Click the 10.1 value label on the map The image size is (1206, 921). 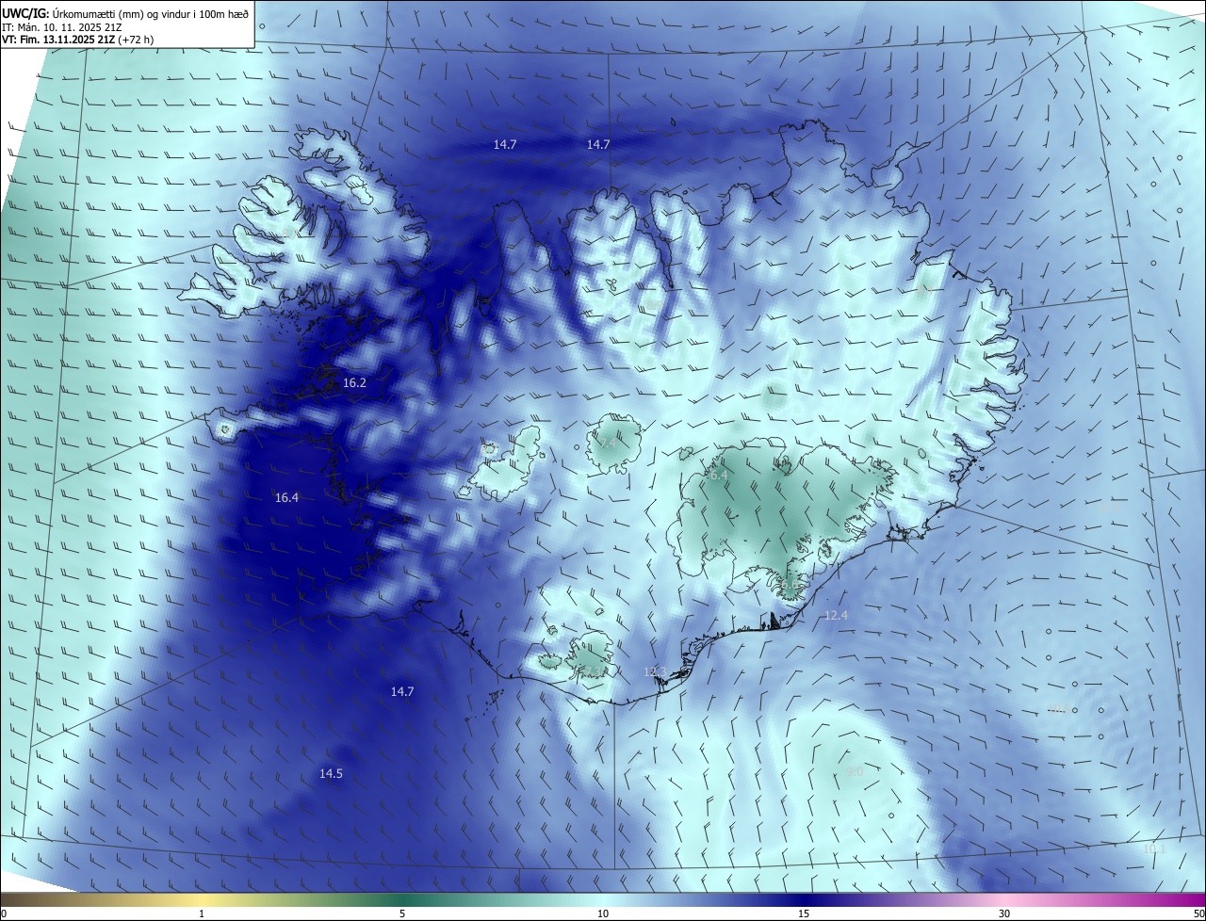tap(1153, 848)
